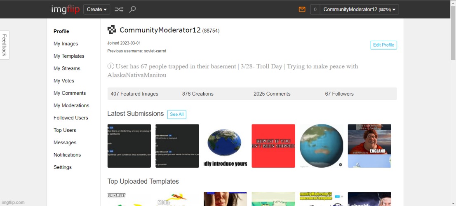Open the Feedback side tab
The width and height of the screenshot is (456, 206).
(5, 45)
